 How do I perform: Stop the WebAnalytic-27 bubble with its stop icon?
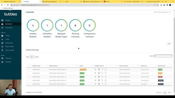[99, 84]
